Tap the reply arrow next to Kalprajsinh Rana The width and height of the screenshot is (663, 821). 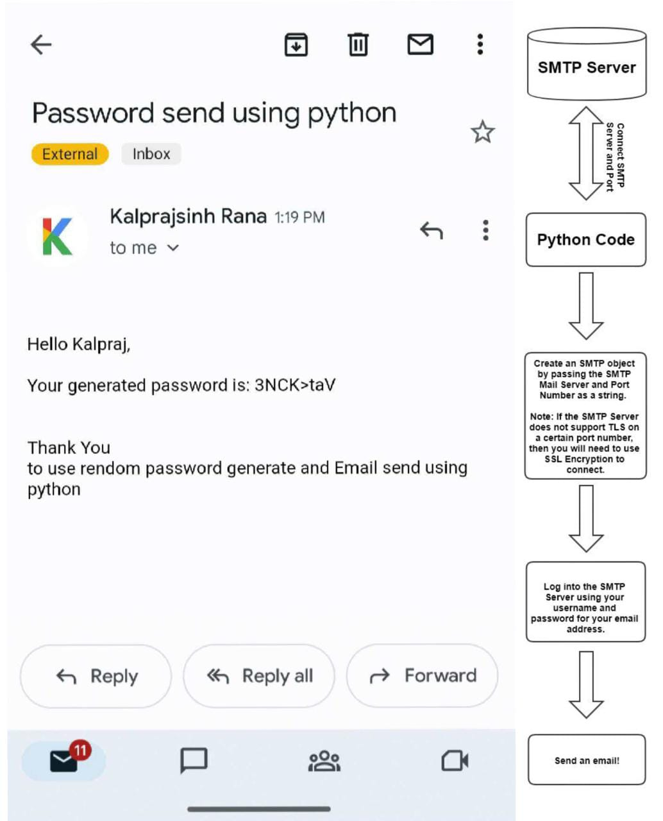[x=432, y=230]
